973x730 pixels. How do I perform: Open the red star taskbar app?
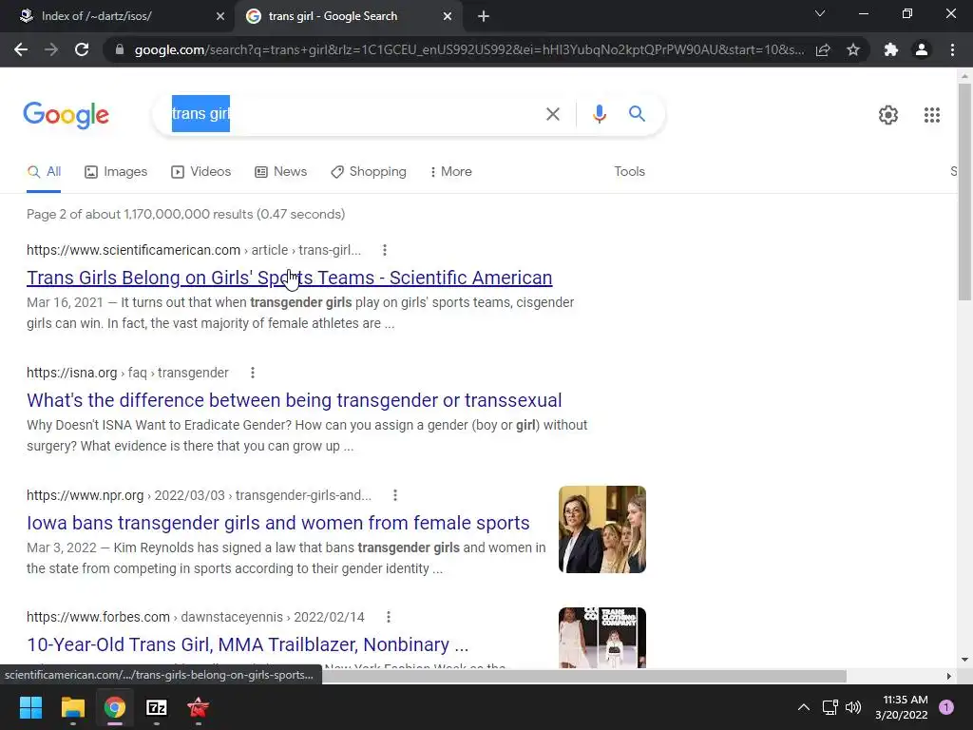click(198, 707)
